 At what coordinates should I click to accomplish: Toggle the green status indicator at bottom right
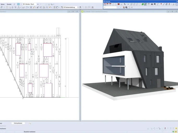tap(173, 132)
